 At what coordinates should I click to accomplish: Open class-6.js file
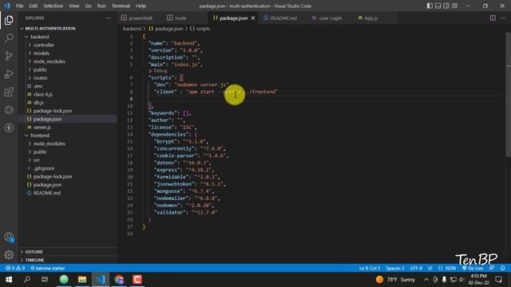(43, 94)
